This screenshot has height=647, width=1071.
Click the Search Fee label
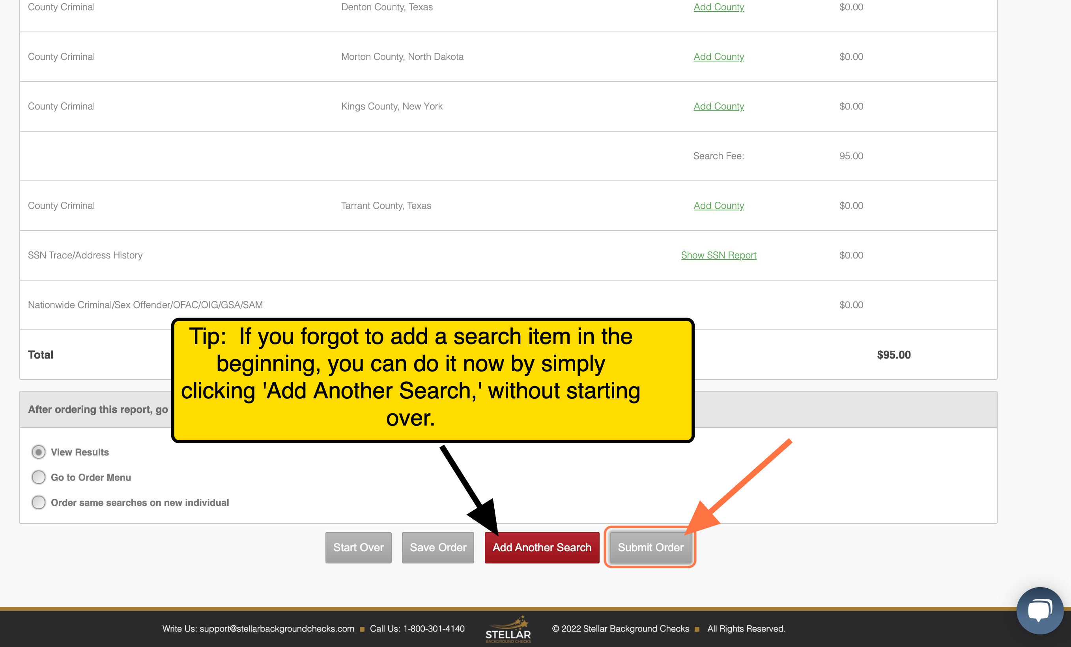tap(718, 156)
